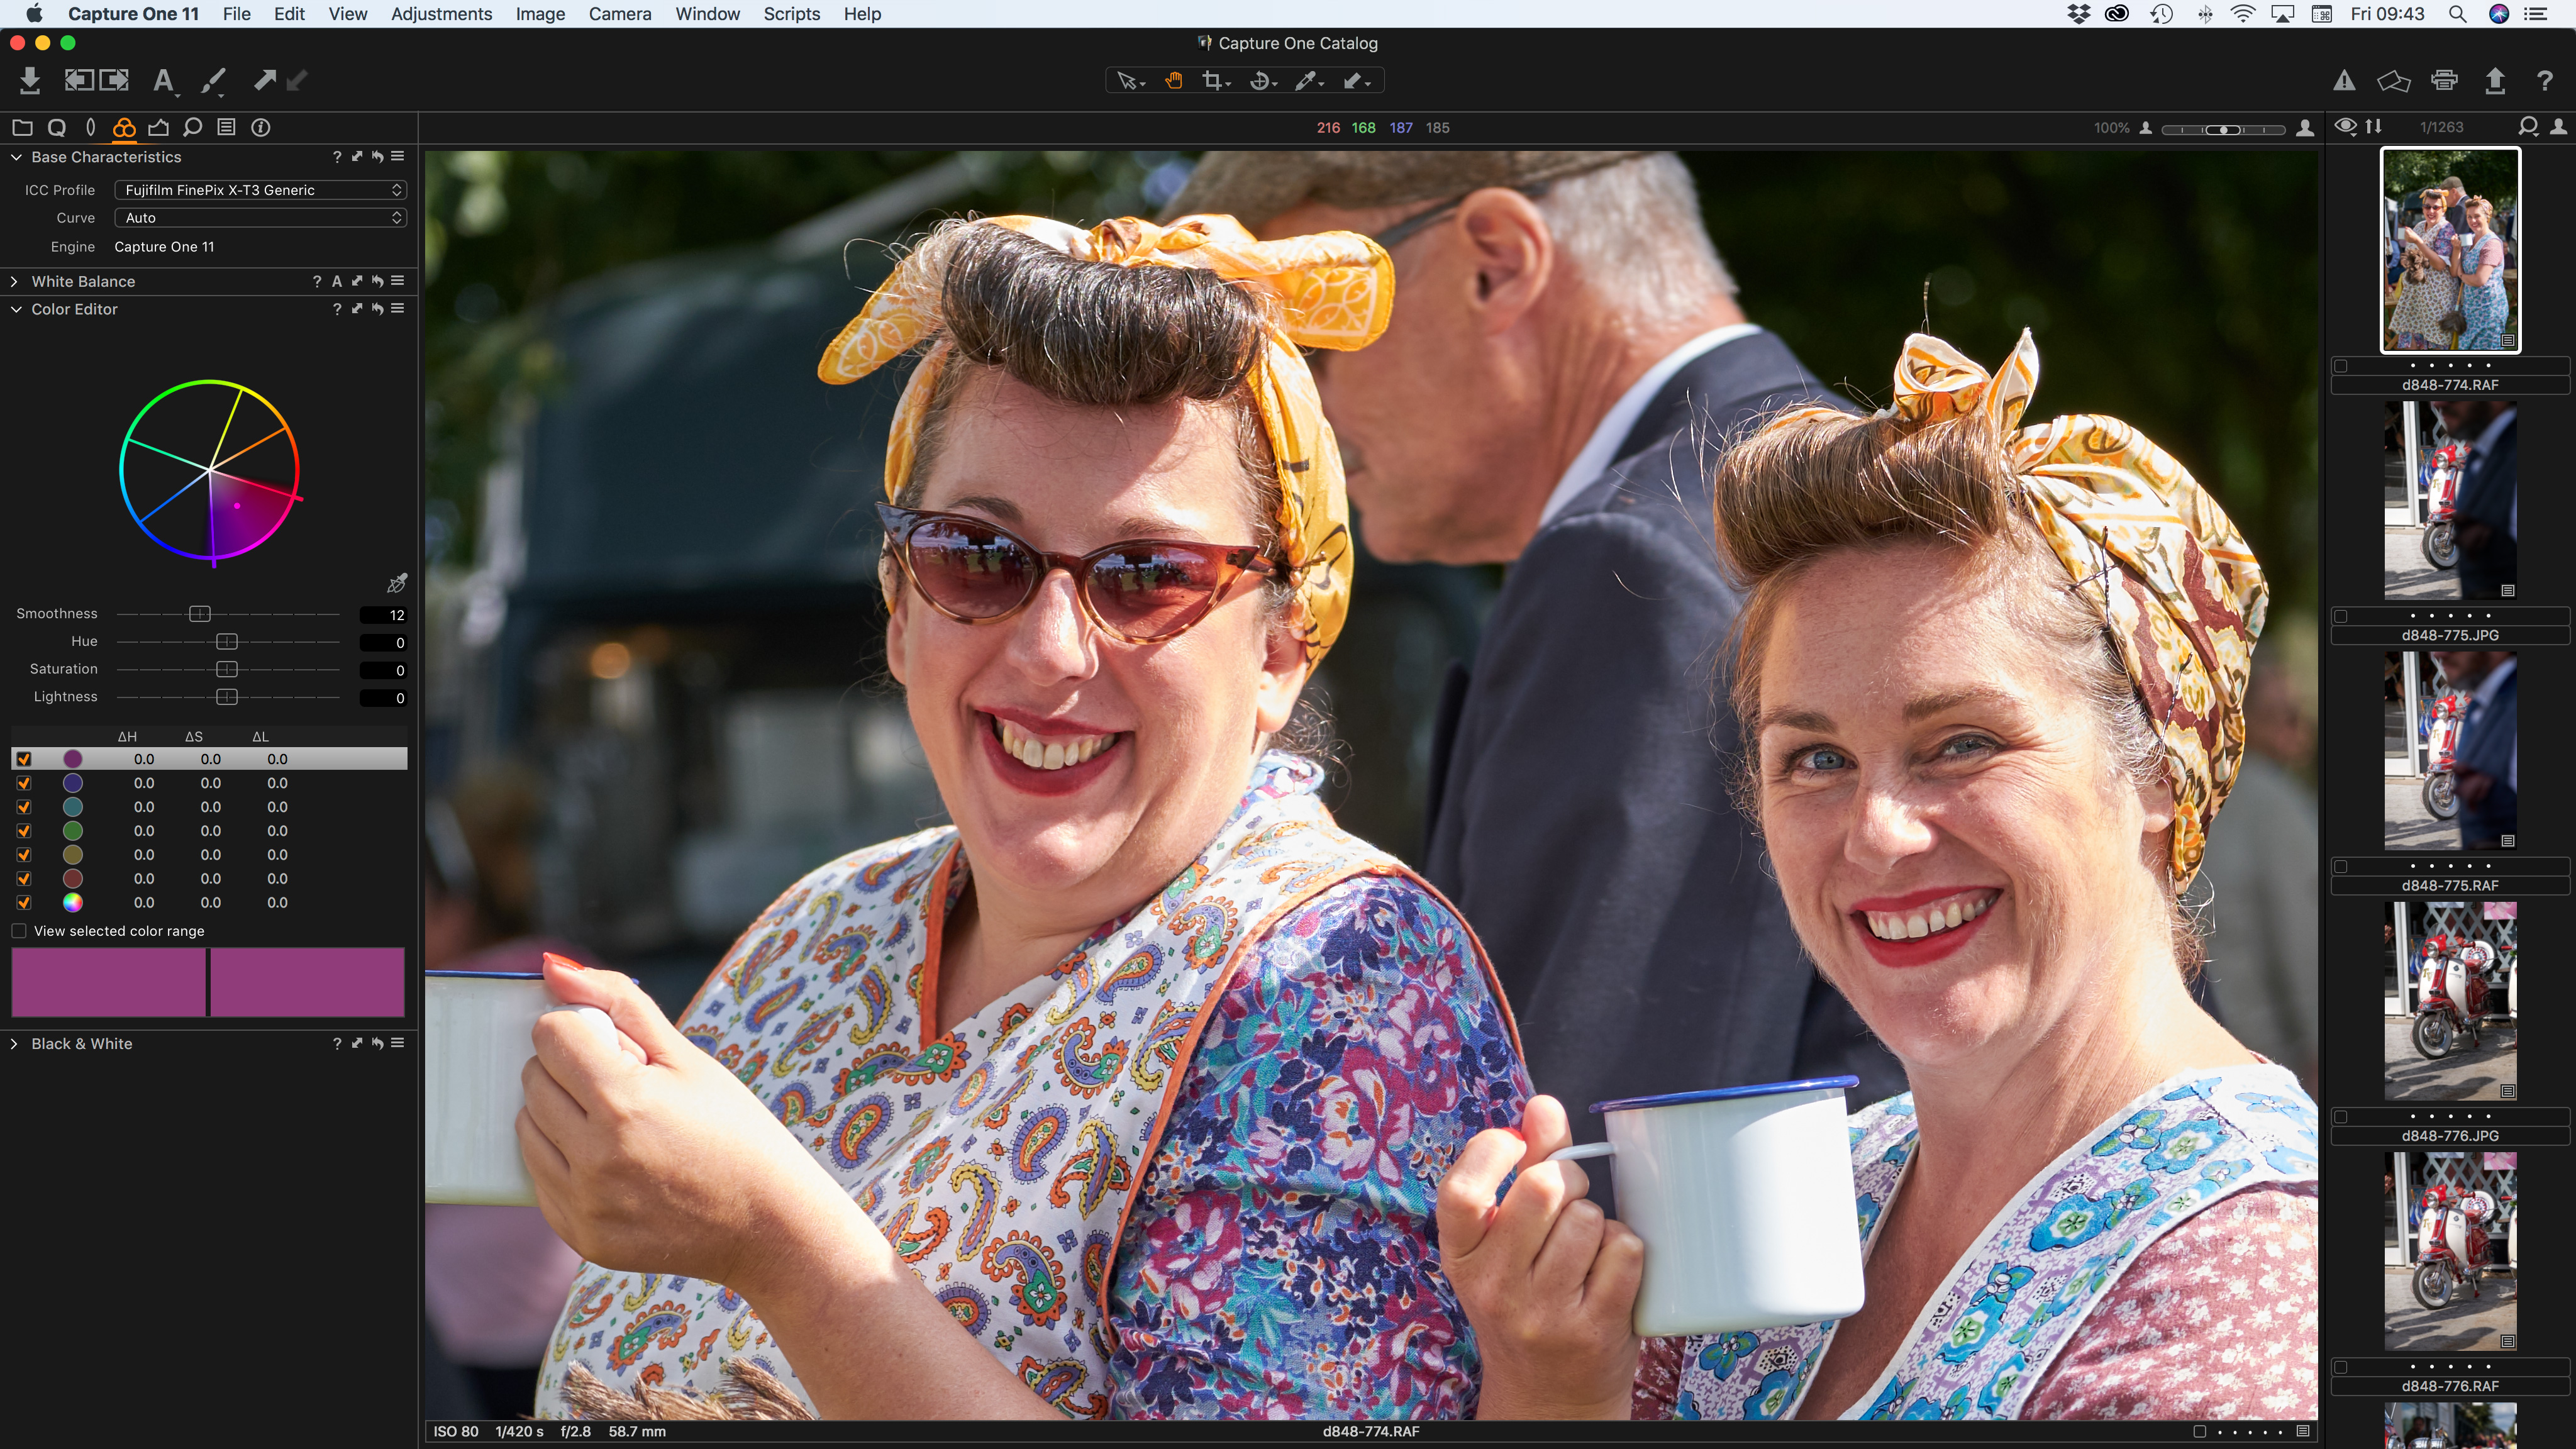
Task: Toggle the magenta color row checkbox
Action: click(x=23, y=759)
